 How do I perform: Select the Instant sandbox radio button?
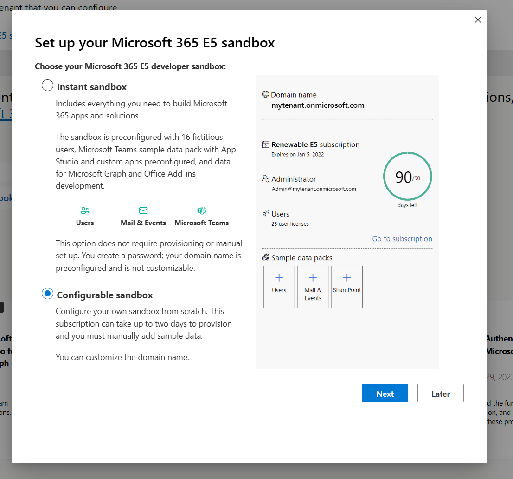point(47,85)
